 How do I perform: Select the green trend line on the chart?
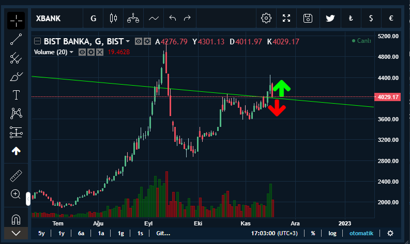click(203, 92)
